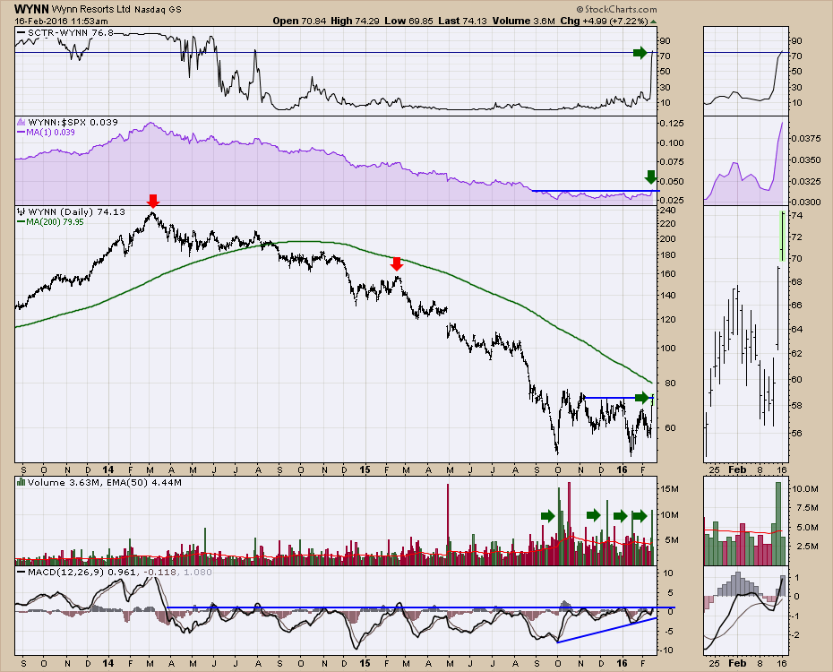Click the 66 price label in the zoom panel
This screenshot has height=672, width=833.
coord(797,305)
